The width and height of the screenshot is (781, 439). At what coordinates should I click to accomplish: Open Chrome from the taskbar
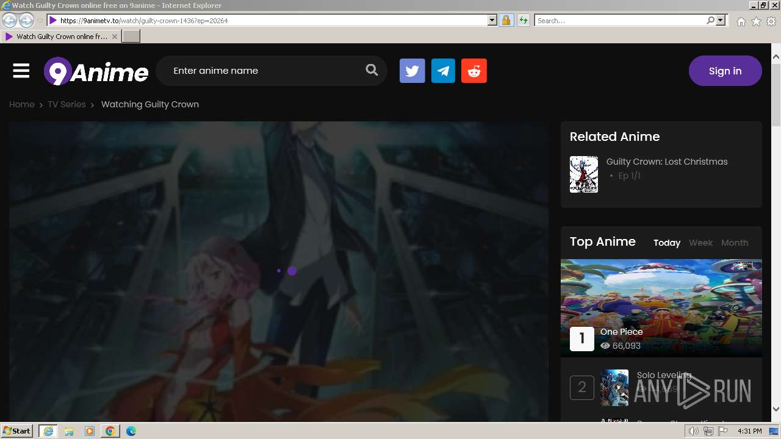click(x=110, y=431)
